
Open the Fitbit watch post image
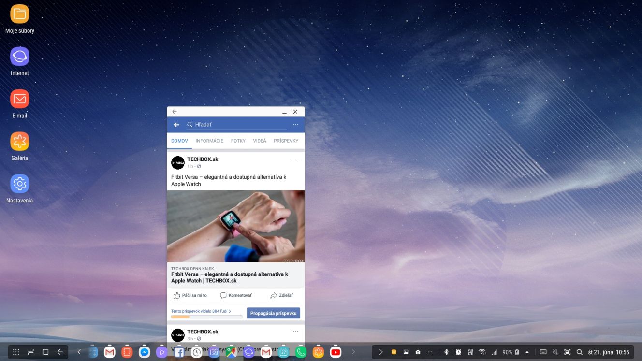[x=236, y=226]
